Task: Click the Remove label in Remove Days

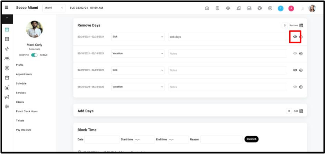Action: pyautogui.click(x=293, y=25)
